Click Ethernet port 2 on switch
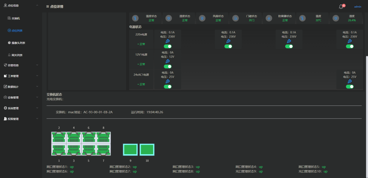The image size is (368, 178). [59, 137]
